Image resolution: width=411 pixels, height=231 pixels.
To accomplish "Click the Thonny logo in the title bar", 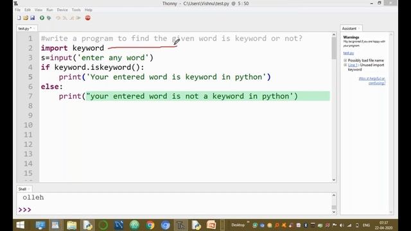I will pyautogui.click(x=16, y=3).
